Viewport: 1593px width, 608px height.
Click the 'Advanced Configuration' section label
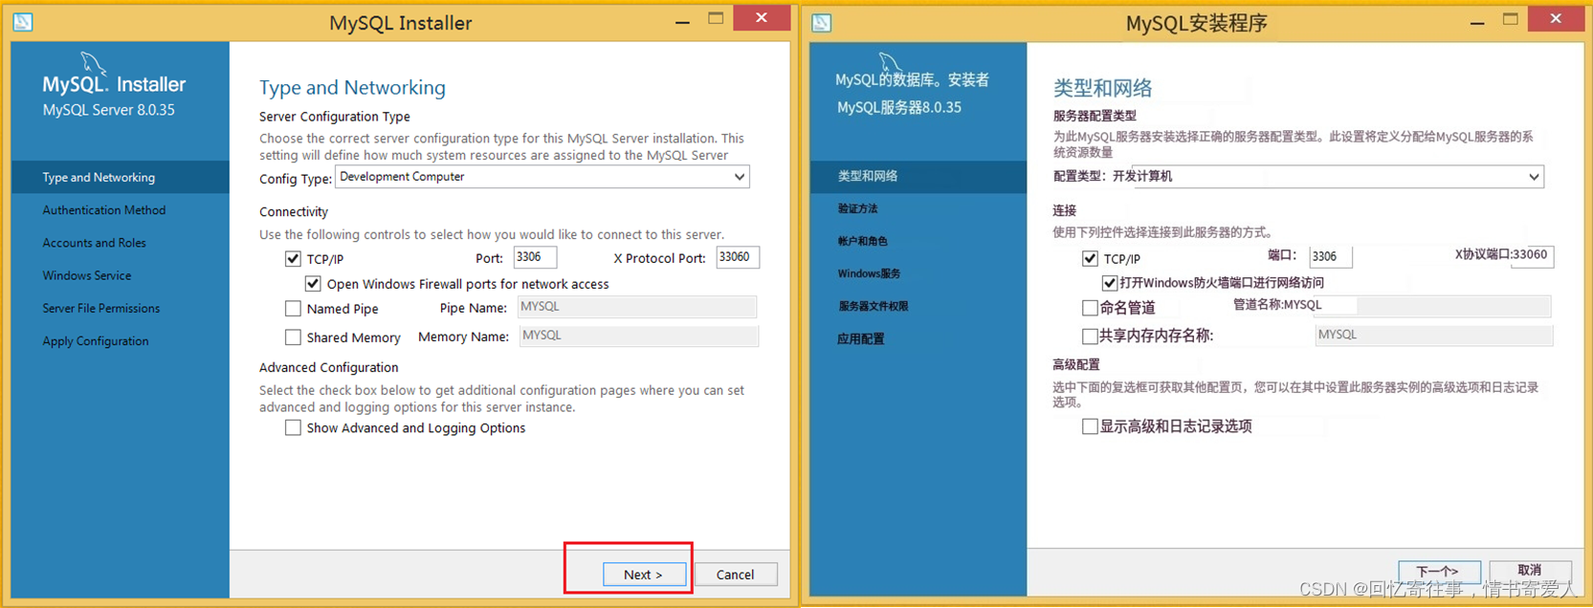pos(328,367)
